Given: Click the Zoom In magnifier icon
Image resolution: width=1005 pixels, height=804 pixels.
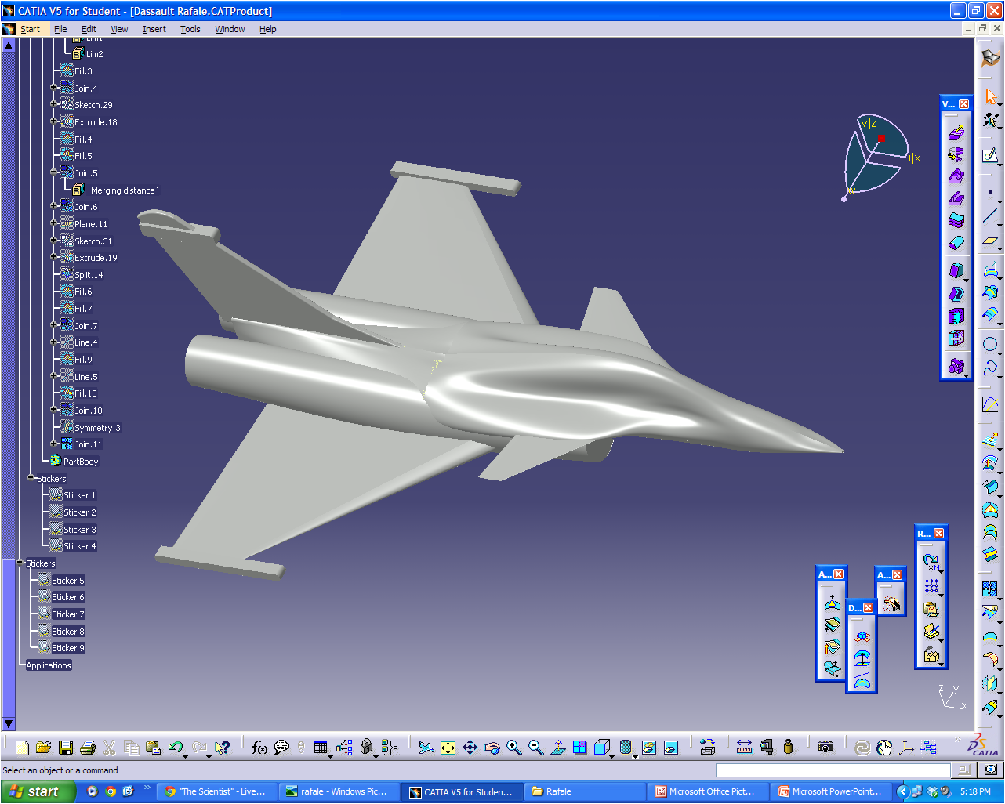Looking at the screenshot, I should [514, 747].
